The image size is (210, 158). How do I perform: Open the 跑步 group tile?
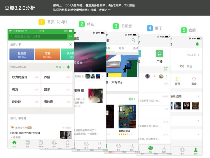[57, 90]
